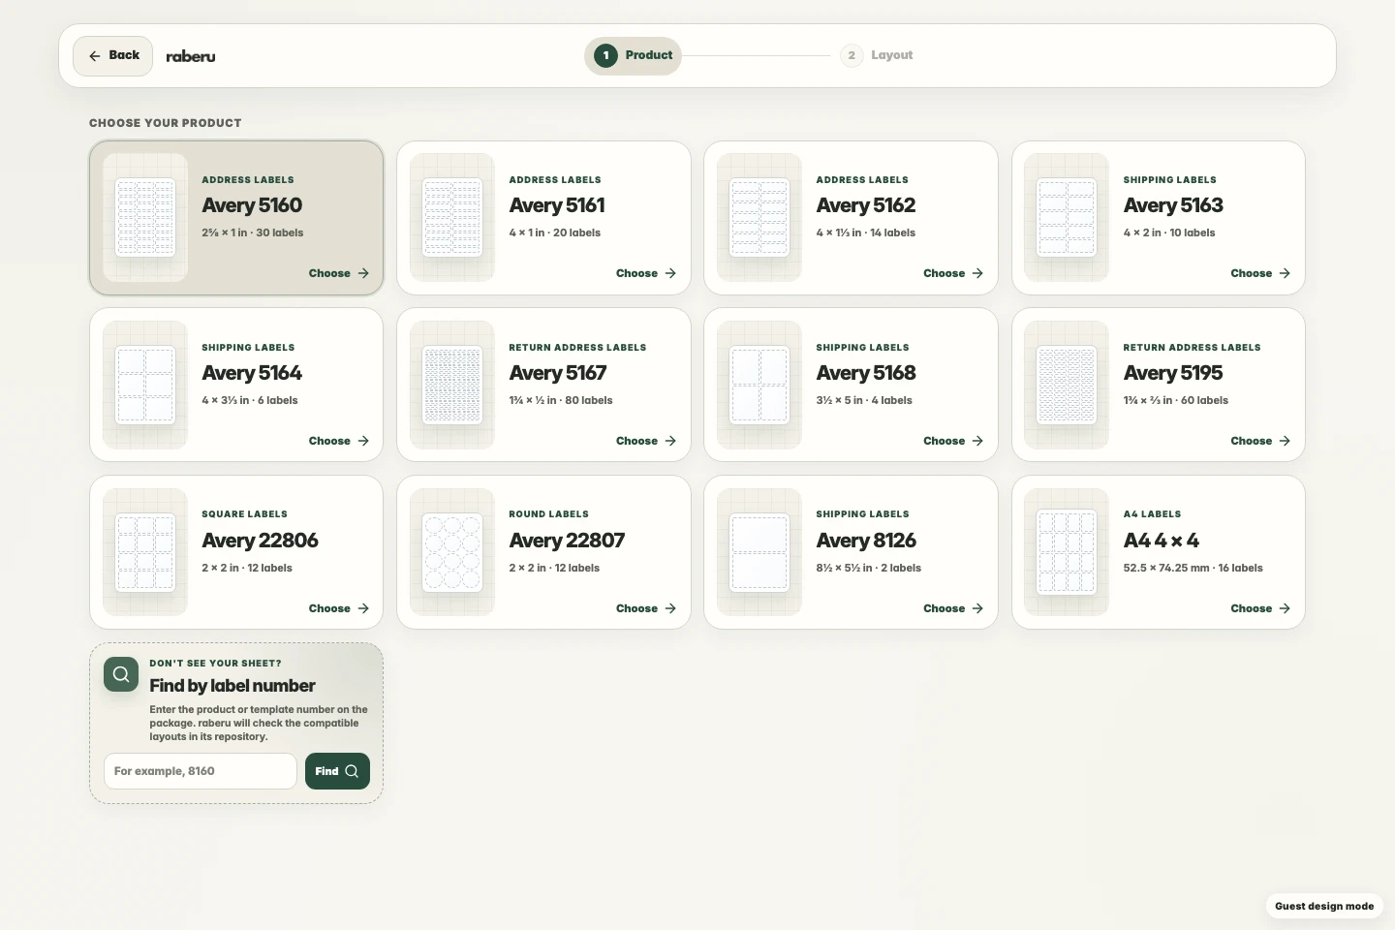The height and width of the screenshot is (930, 1395).
Task: Click the Avery 22806 title text
Action: [260, 541]
